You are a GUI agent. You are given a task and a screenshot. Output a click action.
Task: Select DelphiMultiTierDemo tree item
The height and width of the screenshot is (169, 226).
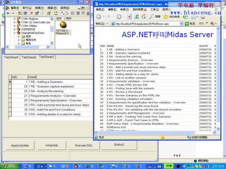tap(33, 33)
